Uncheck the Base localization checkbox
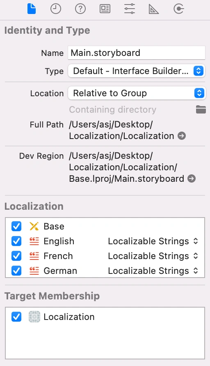 [16, 226]
